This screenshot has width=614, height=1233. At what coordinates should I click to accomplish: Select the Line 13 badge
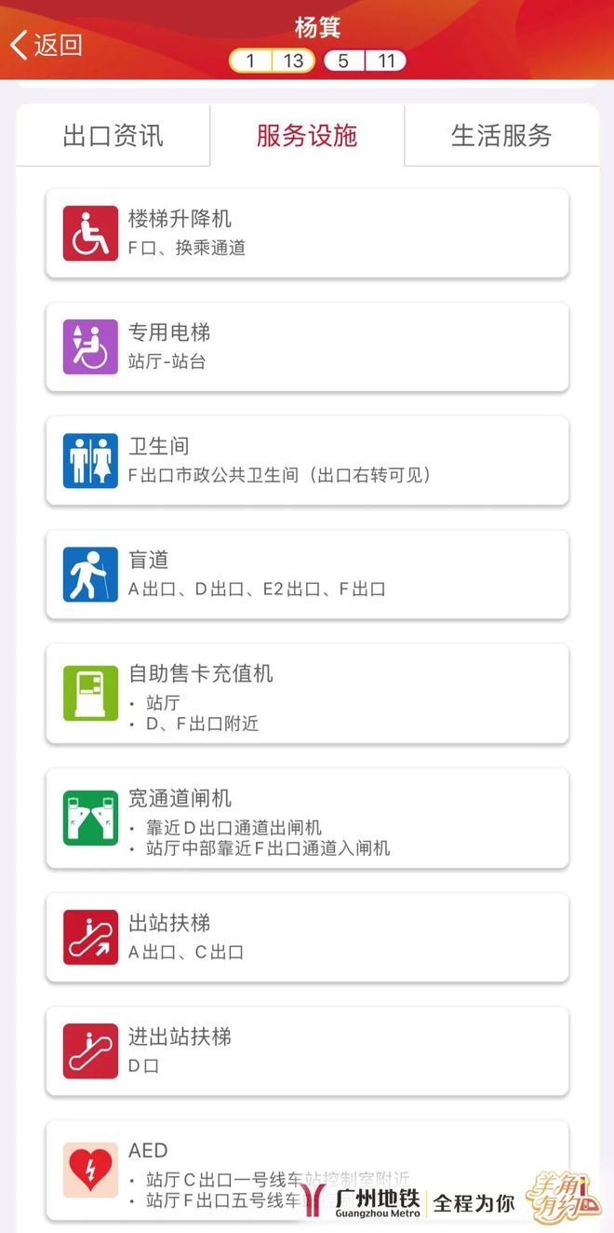tap(294, 61)
